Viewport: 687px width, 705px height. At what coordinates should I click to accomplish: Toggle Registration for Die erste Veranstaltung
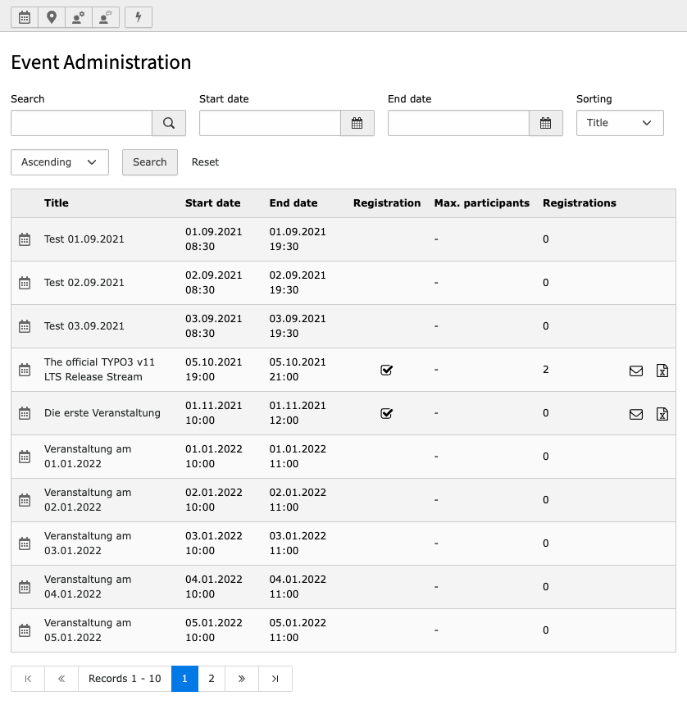(386, 413)
